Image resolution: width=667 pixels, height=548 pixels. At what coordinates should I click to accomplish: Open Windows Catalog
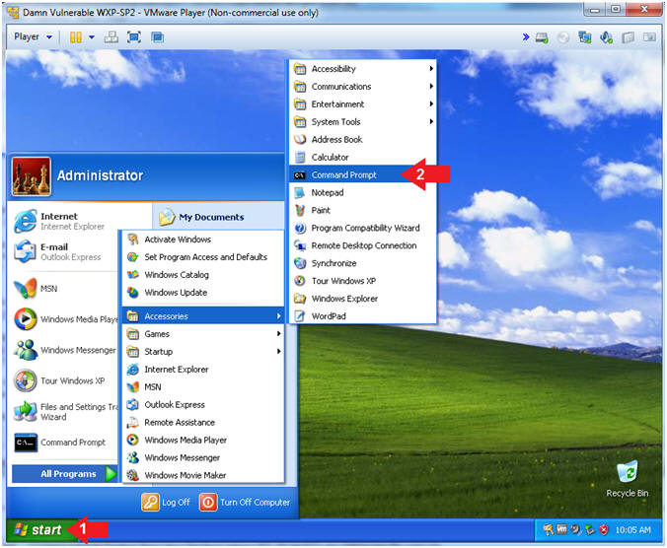pos(203,275)
